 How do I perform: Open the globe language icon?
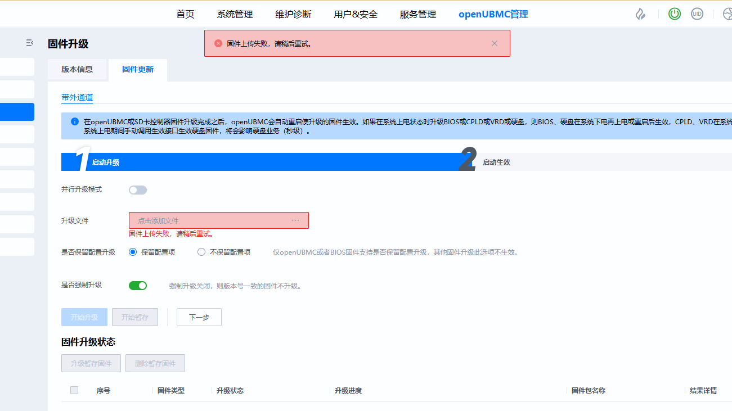point(727,14)
